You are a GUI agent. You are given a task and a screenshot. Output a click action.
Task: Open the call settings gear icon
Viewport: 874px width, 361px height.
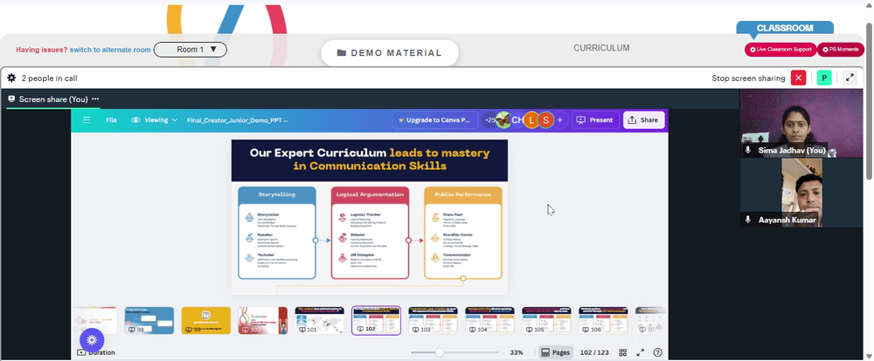(11, 78)
